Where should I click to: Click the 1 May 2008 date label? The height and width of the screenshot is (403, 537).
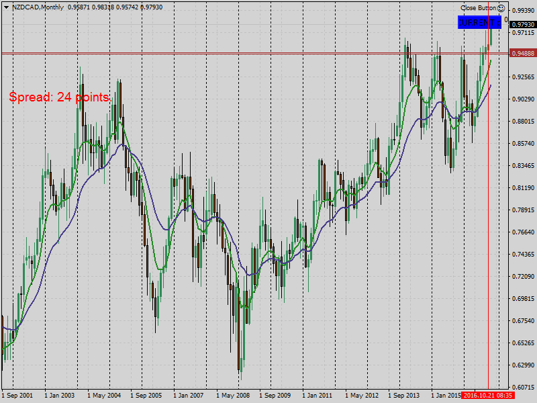pyautogui.click(x=233, y=396)
